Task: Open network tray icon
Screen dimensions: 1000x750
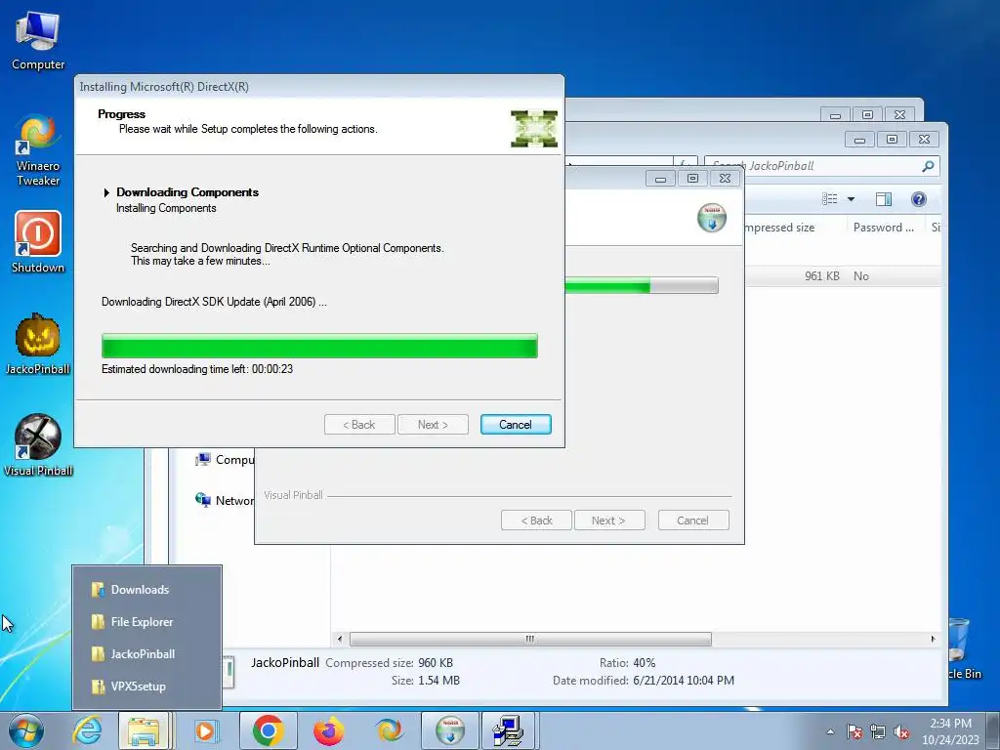Action: [878, 732]
